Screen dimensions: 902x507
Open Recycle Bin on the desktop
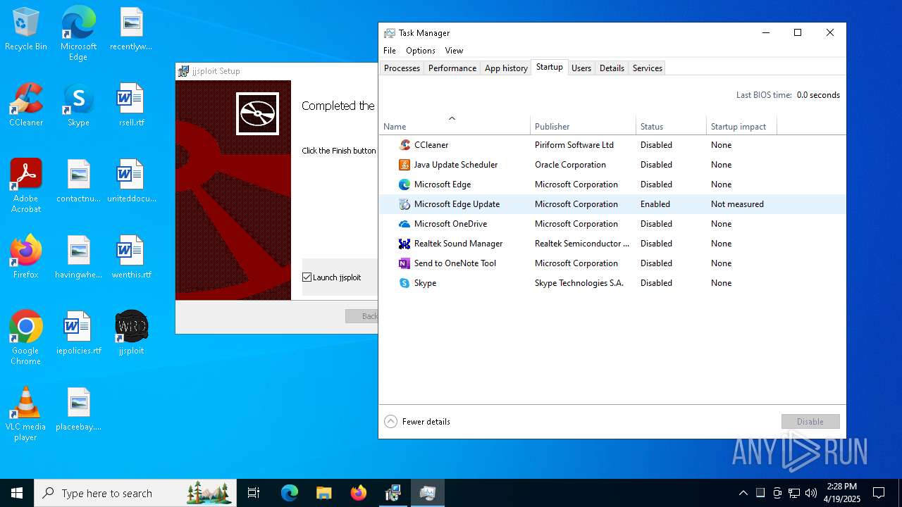coord(26,30)
